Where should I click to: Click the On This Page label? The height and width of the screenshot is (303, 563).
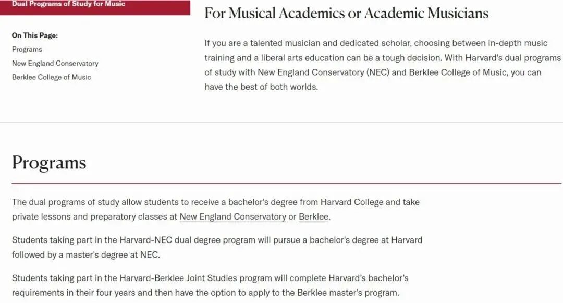pos(35,35)
